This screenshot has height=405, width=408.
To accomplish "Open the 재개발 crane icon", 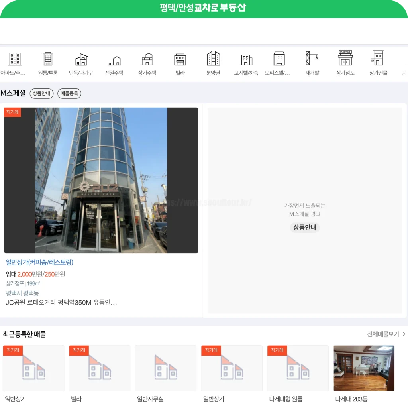I will point(312,59).
